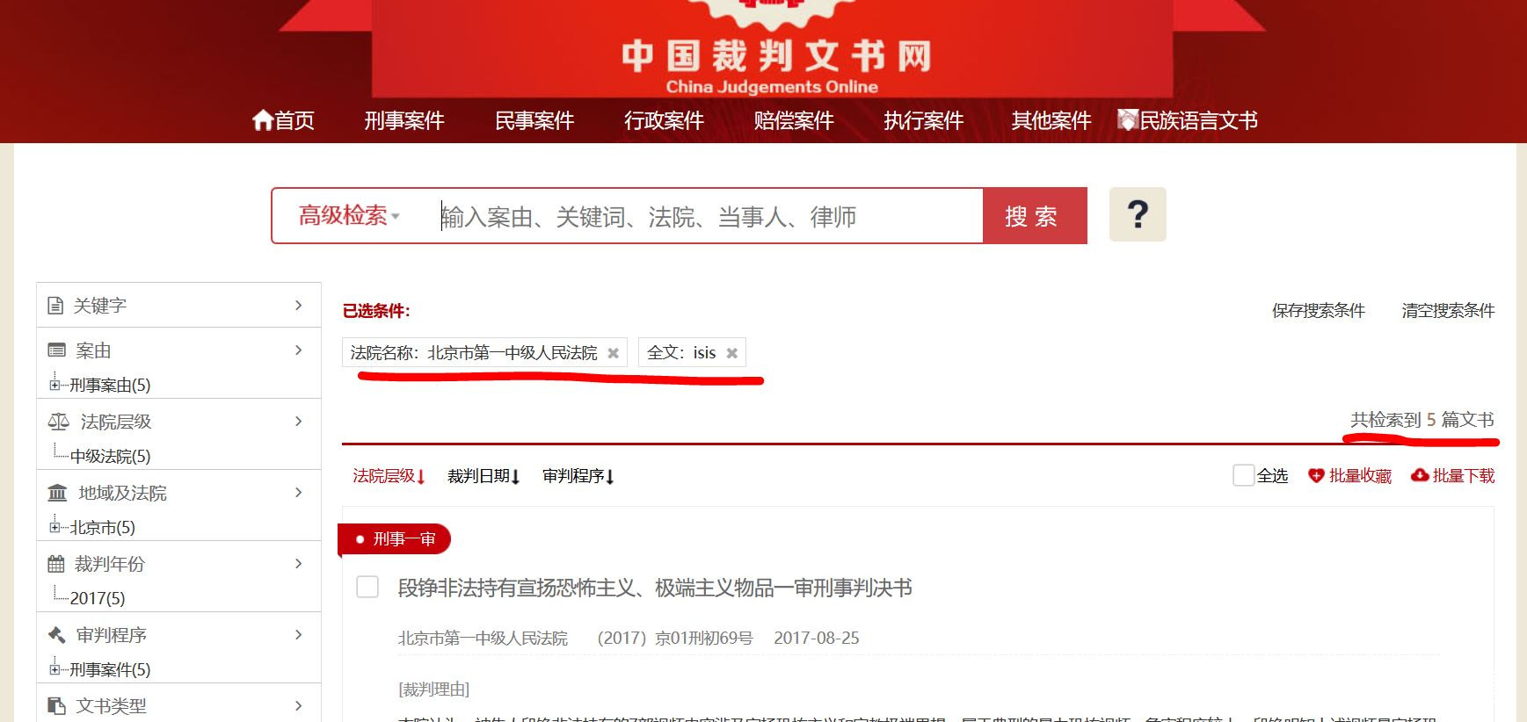Click the 关键字 document icon

click(x=55, y=306)
